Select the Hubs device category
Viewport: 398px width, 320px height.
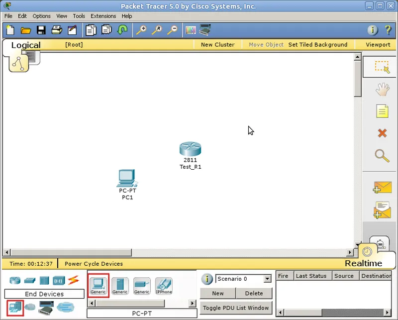(44, 281)
